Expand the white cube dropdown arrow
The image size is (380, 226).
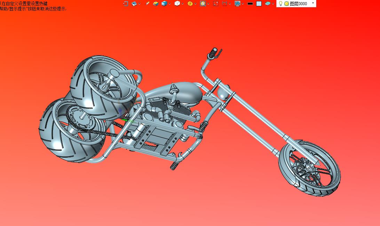point(183,4)
